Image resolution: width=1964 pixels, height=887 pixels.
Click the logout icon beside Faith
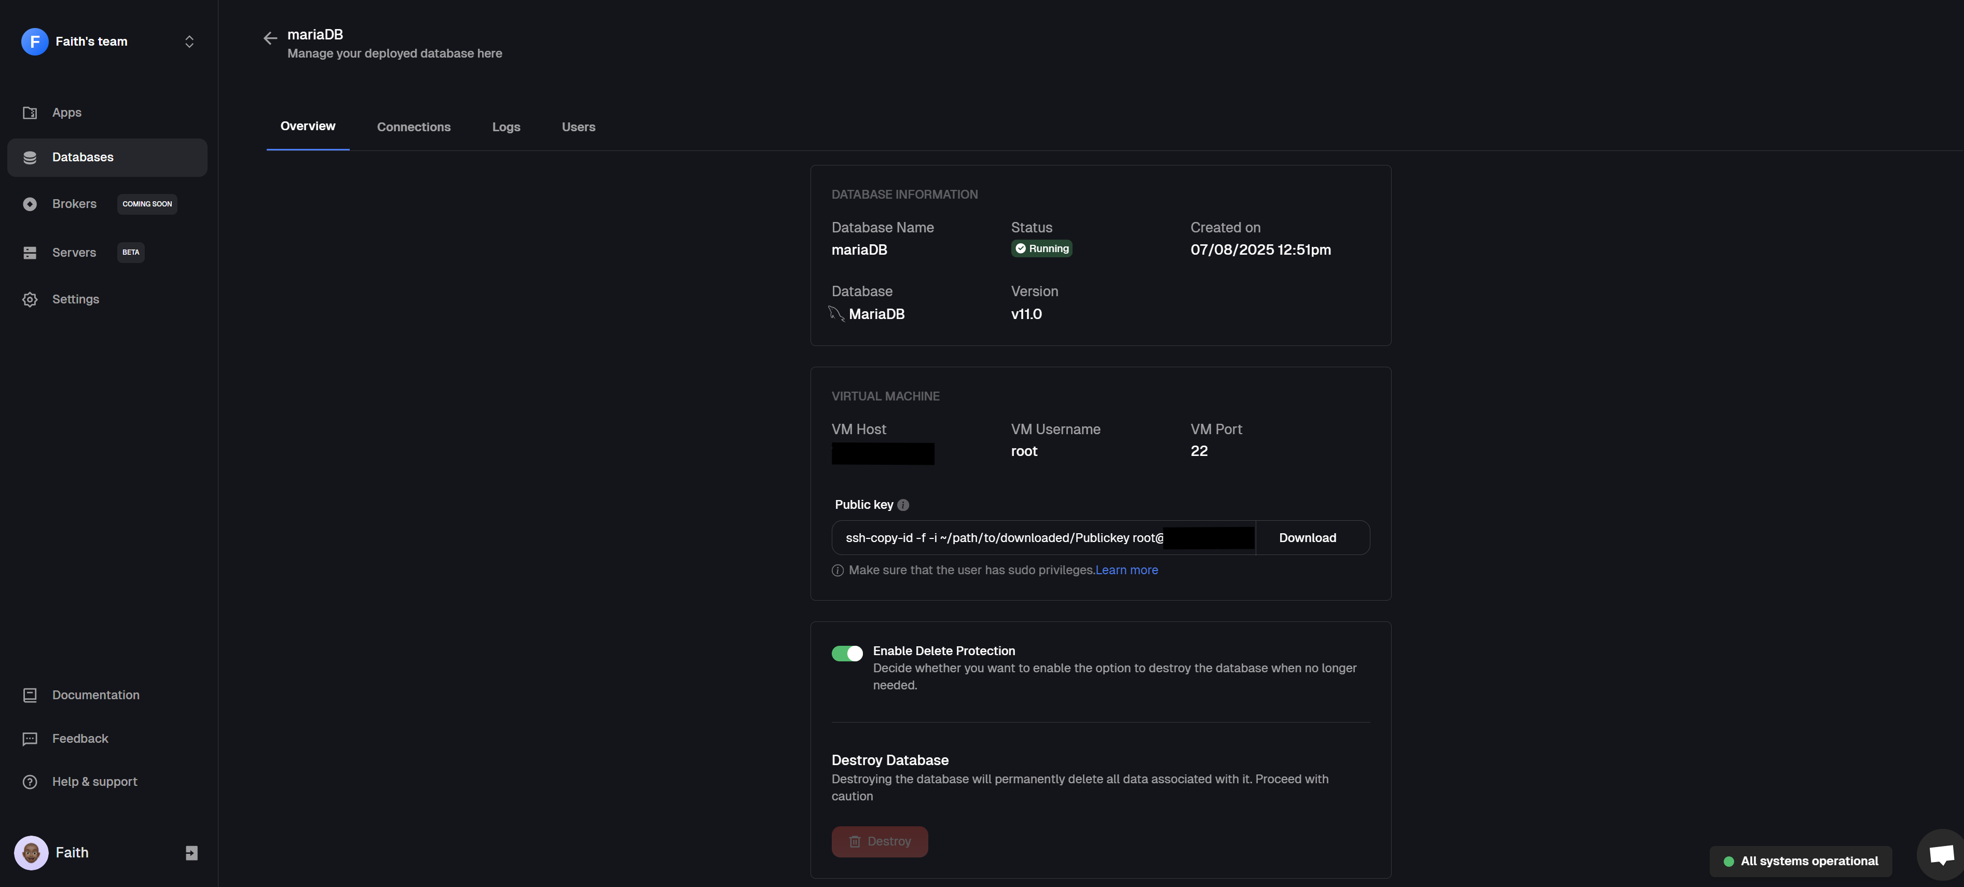(x=191, y=853)
